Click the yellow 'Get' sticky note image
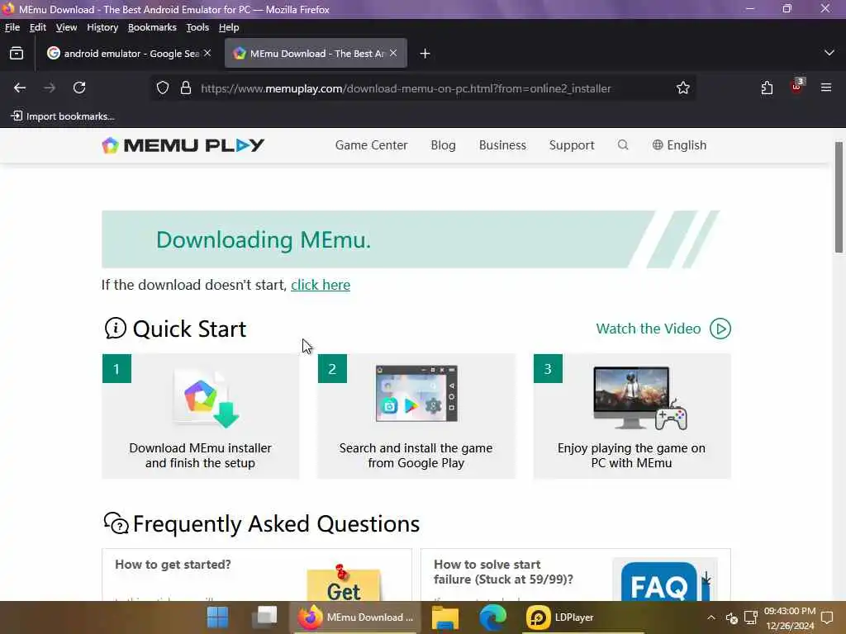 344,584
